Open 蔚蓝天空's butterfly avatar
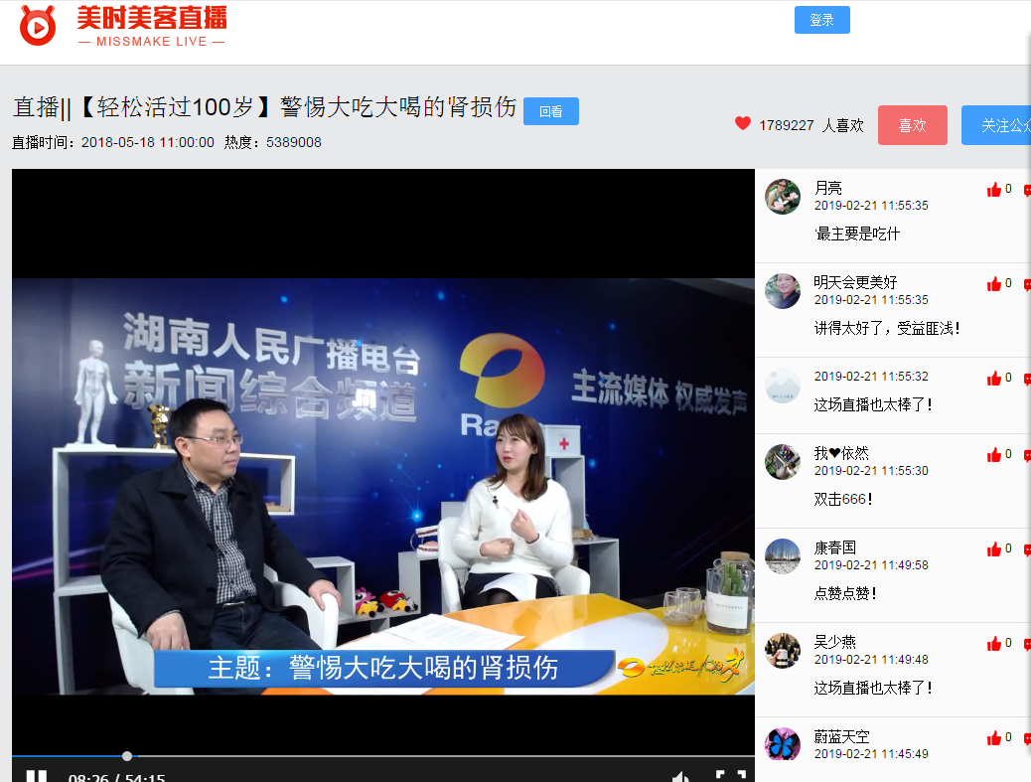Image resolution: width=1031 pixels, height=782 pixels. pos(783,745)
